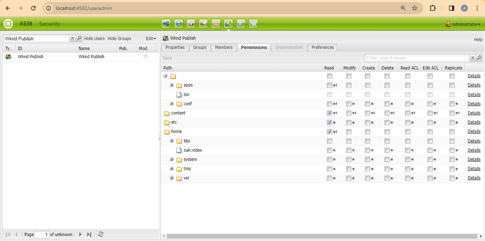Bookmark this page with star icon

(x=415, y=8)
